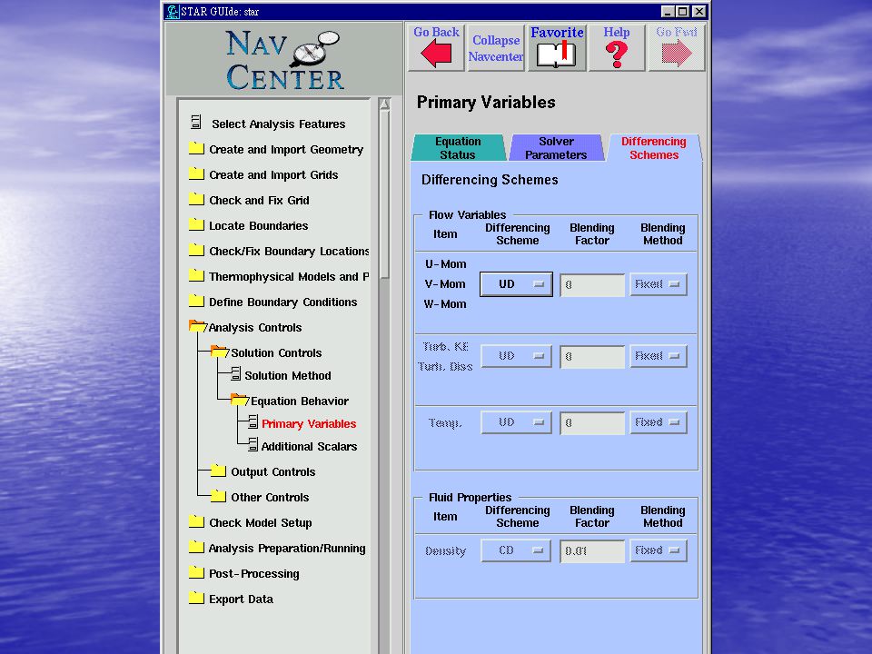Click NavCenter tree scrollbar up arrow
The image size is (872, 654).
[384, 104]
